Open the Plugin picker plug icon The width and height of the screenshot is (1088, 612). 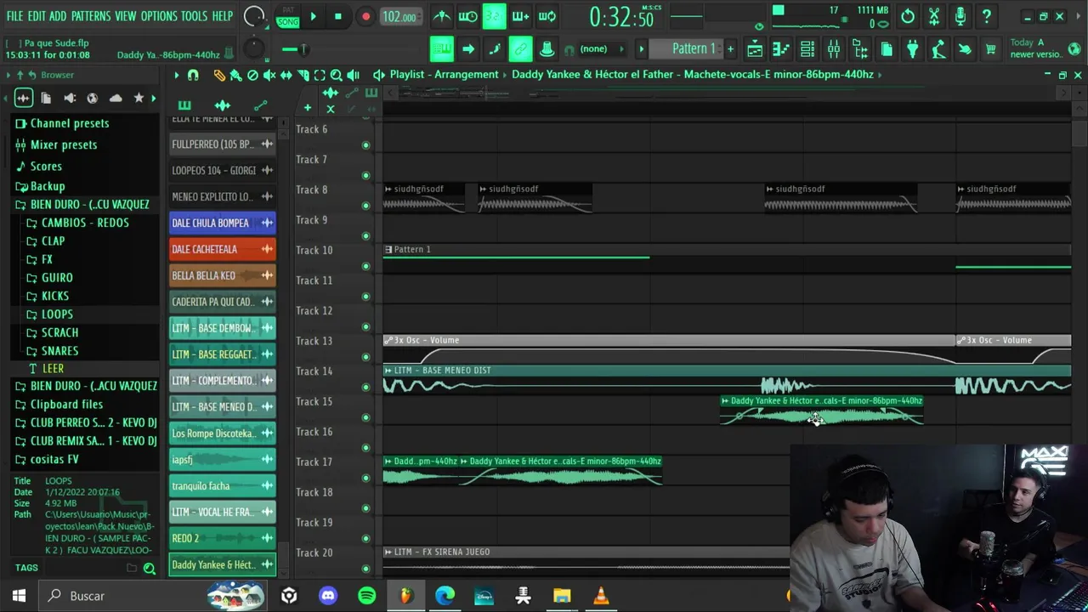click(x=912, y=49)
